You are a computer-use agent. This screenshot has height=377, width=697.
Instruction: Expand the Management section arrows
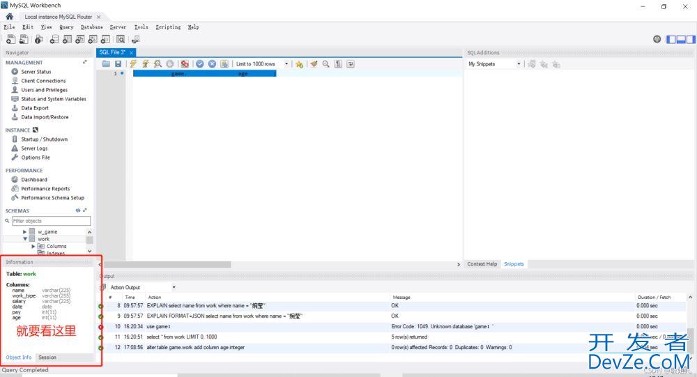click(x=85, y=62)
